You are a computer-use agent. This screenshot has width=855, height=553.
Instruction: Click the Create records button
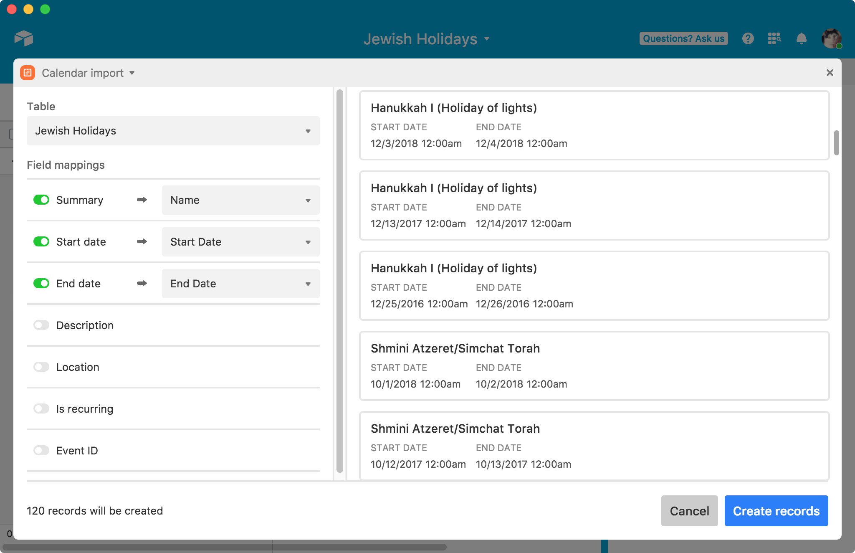(776, 511)
